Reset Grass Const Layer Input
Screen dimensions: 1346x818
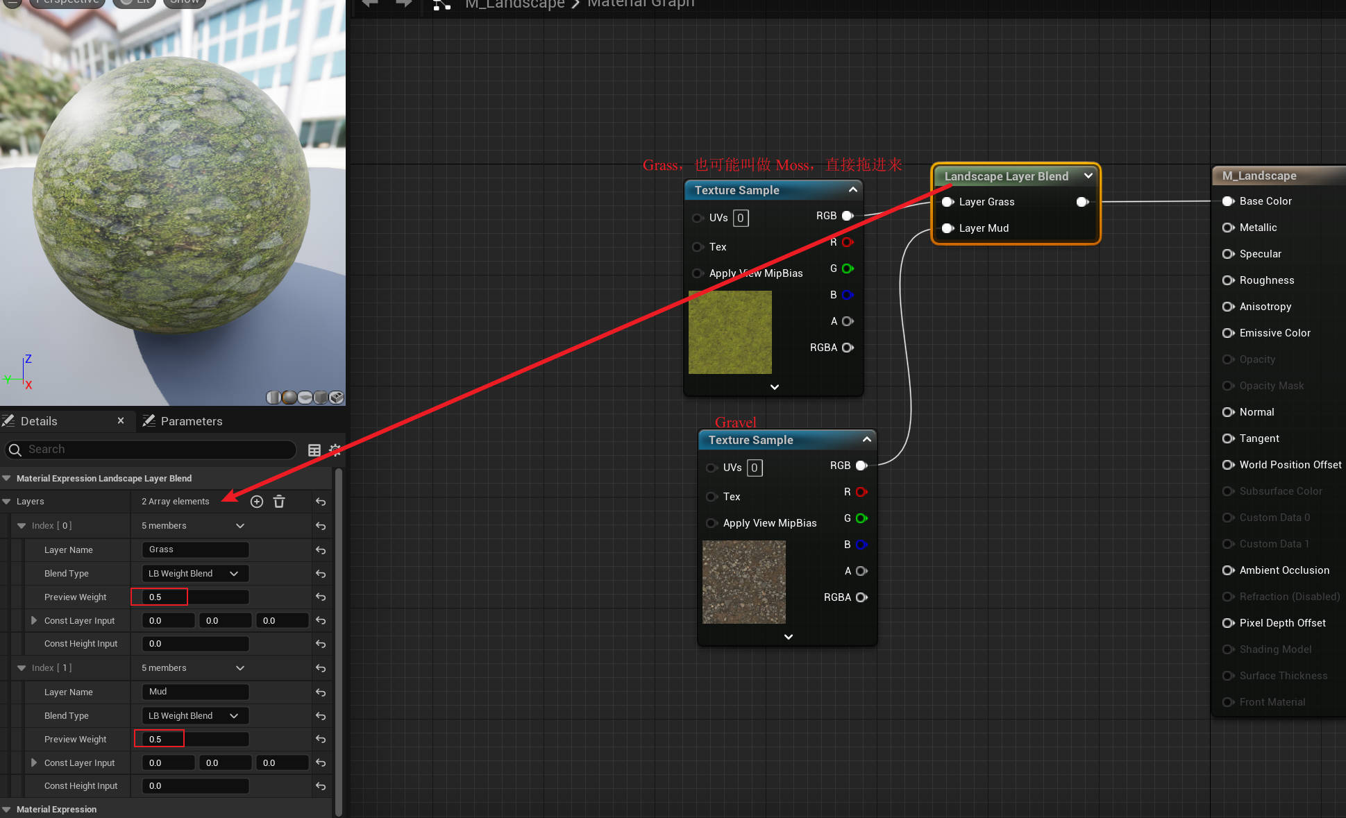click(321, 620)
